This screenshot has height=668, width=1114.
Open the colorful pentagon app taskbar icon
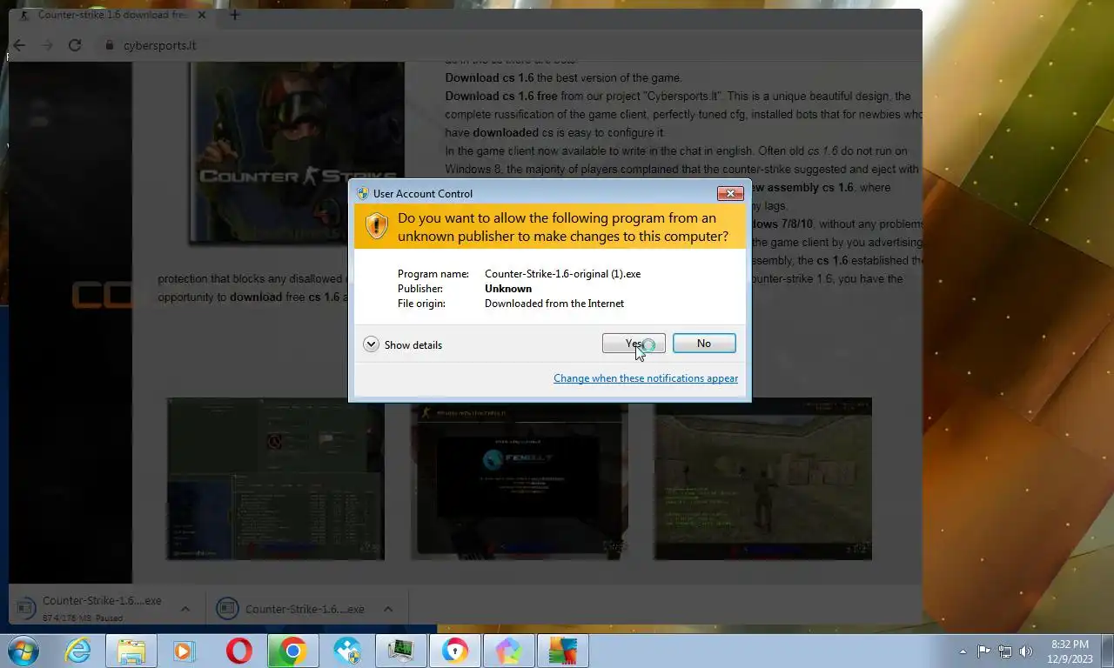[508, 651]
